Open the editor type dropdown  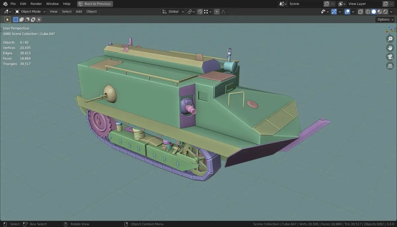tap(7, 12)
